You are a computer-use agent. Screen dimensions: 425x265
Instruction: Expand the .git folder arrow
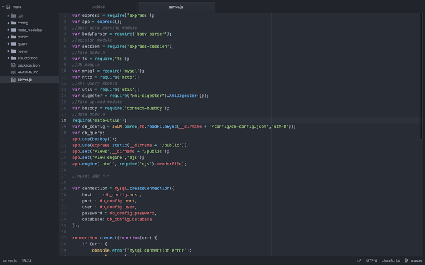click(8, 16)
